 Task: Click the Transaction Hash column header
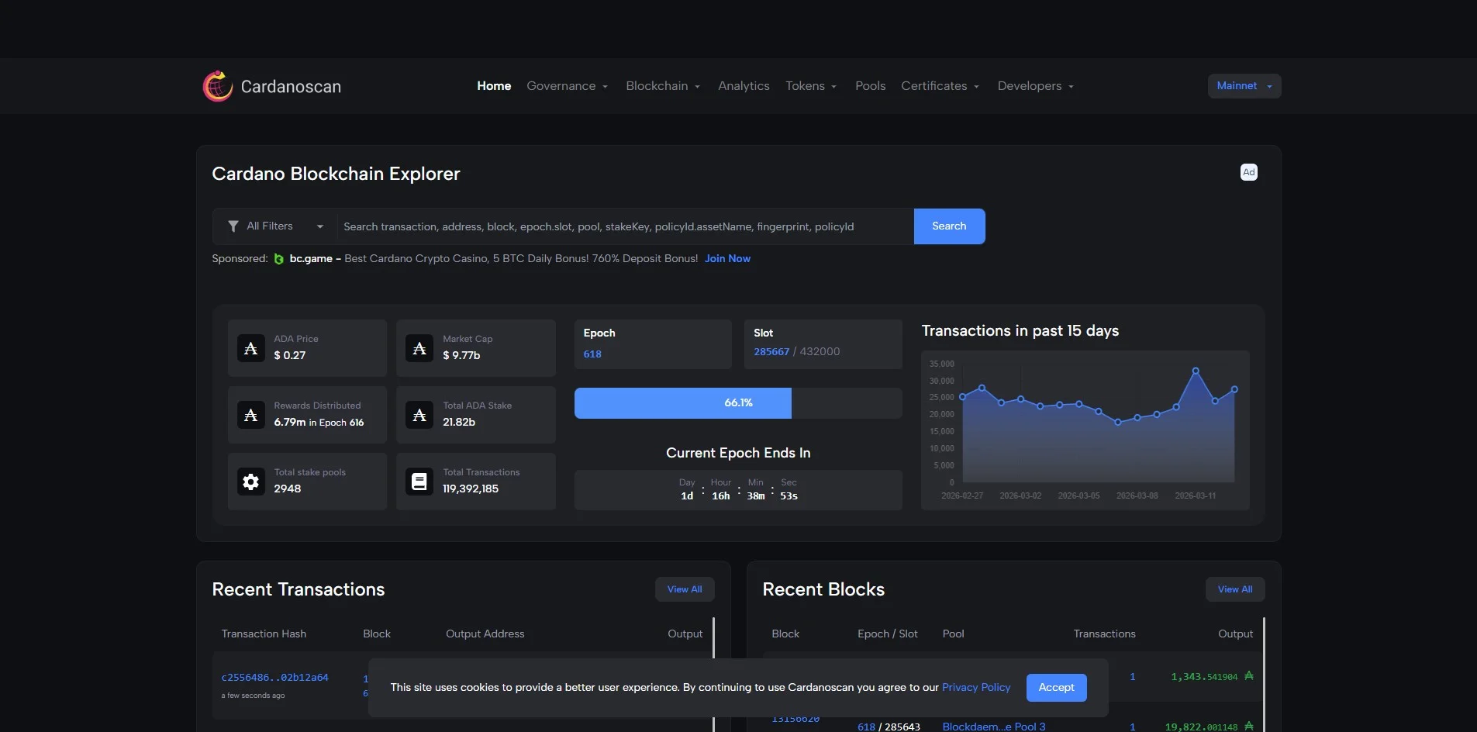264,634
